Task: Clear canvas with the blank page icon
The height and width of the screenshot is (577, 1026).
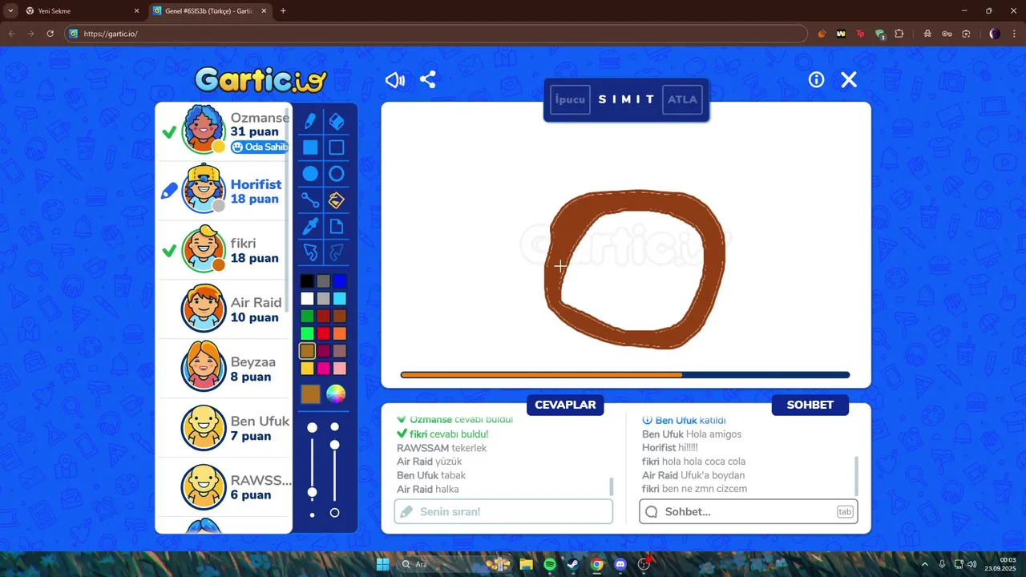Action: click(x=337, y=226)
